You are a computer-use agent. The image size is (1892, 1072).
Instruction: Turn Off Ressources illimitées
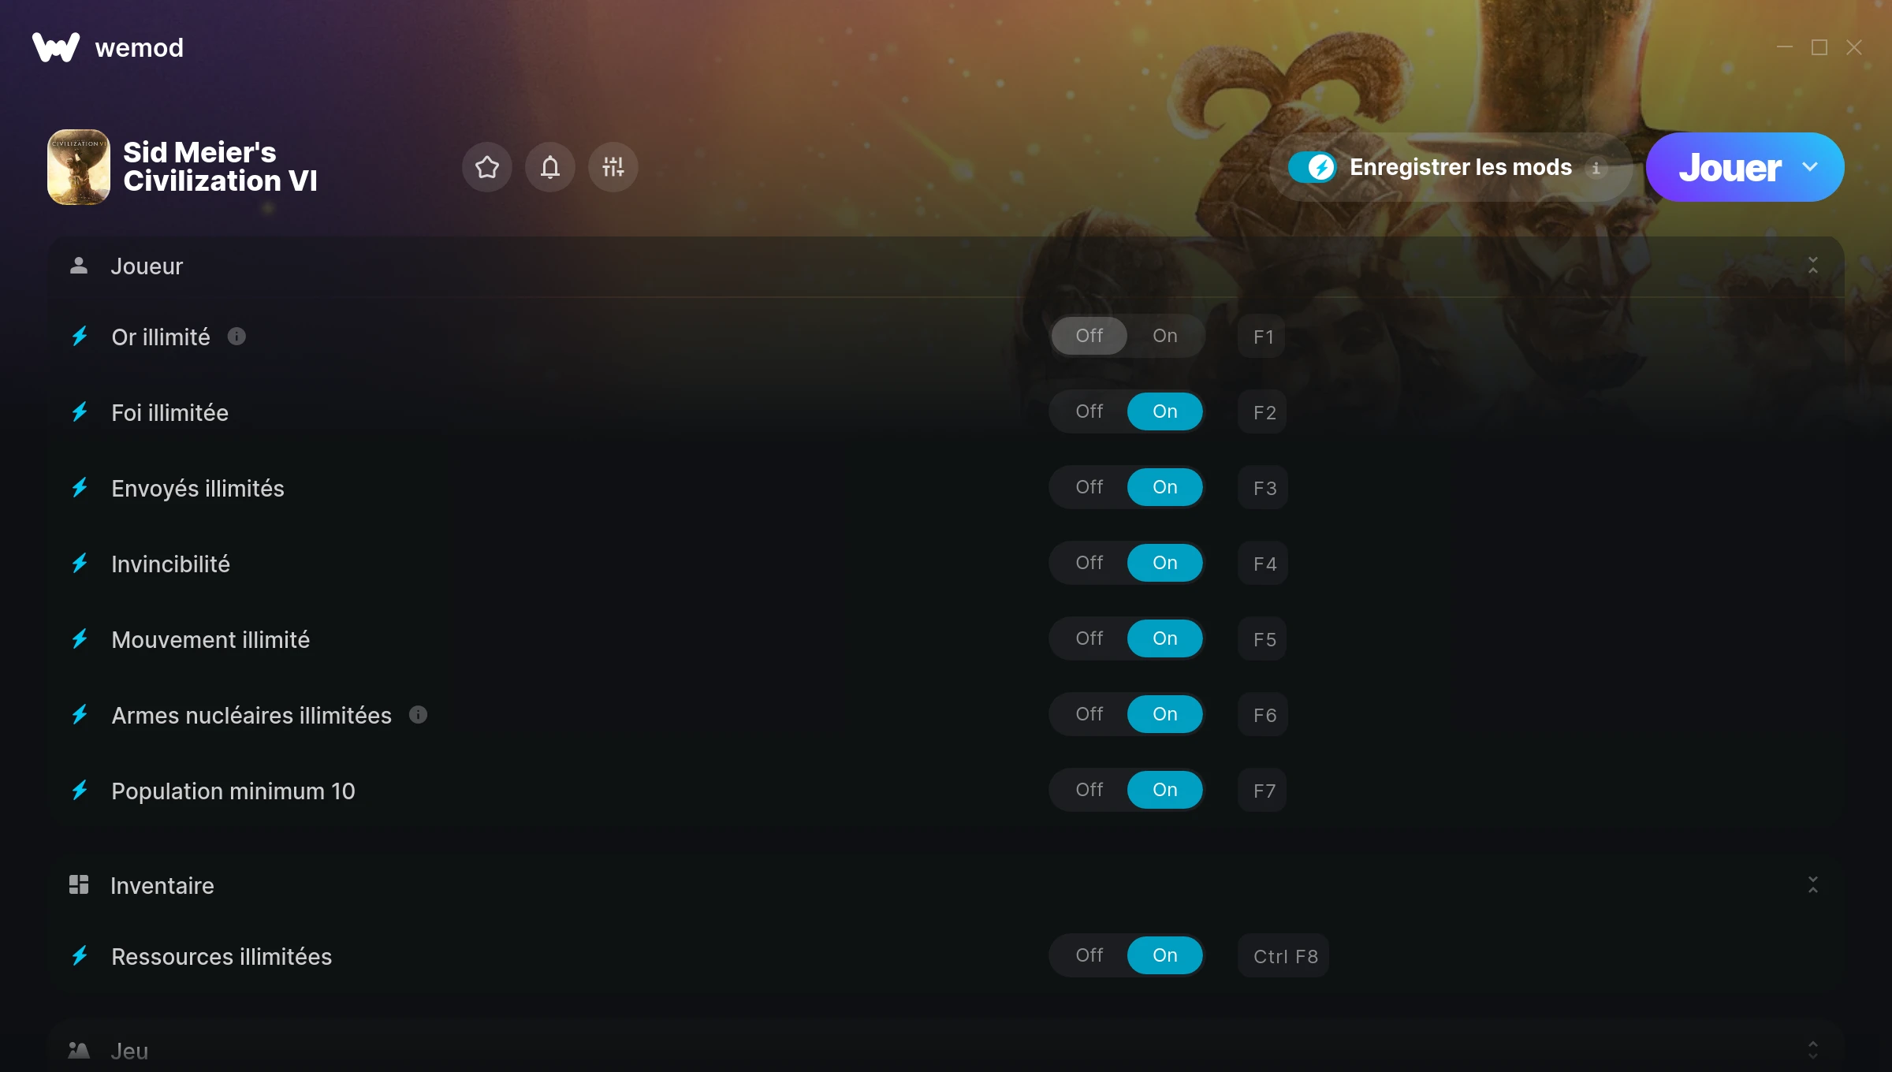click(1089, 955)
